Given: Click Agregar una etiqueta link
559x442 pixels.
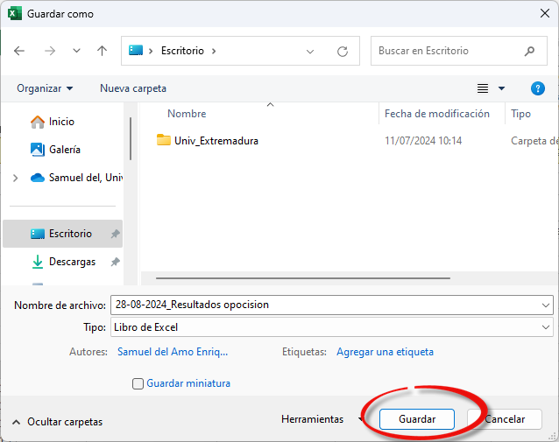Looking at the screenshot, I should (385, 352).
